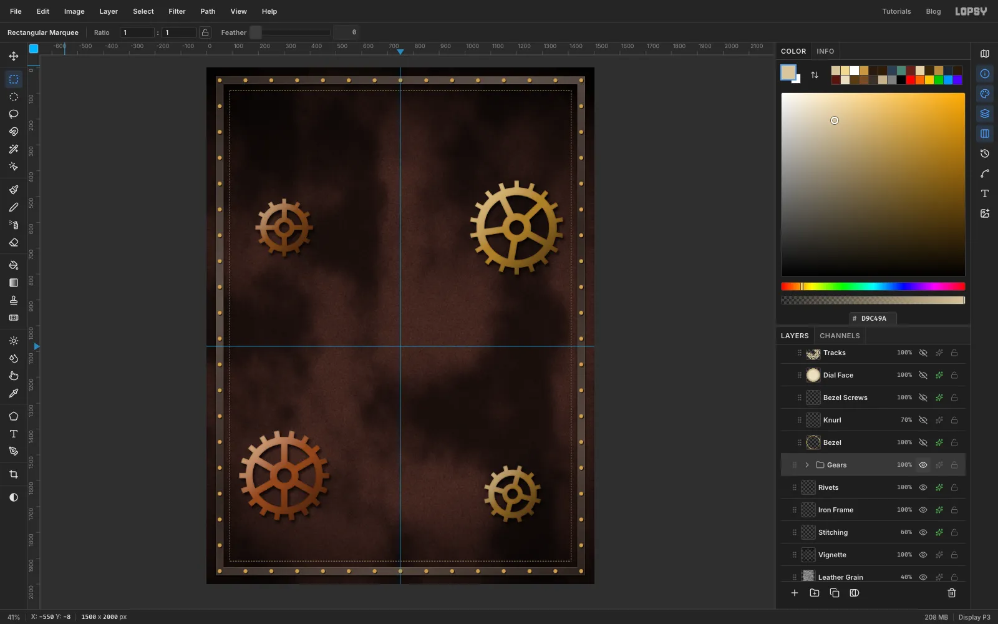This screenshot has width=998, height=624.
Task: Toggle lock on the Vignette layer
Action: pyautogui.click(x=954, y=555)
